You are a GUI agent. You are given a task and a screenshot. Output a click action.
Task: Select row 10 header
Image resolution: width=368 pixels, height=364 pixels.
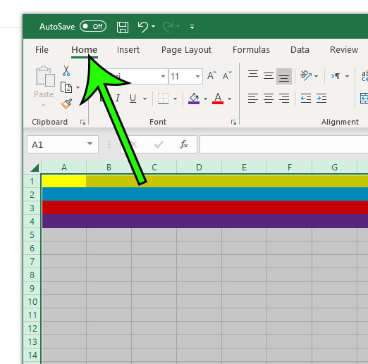coord(32,301)
